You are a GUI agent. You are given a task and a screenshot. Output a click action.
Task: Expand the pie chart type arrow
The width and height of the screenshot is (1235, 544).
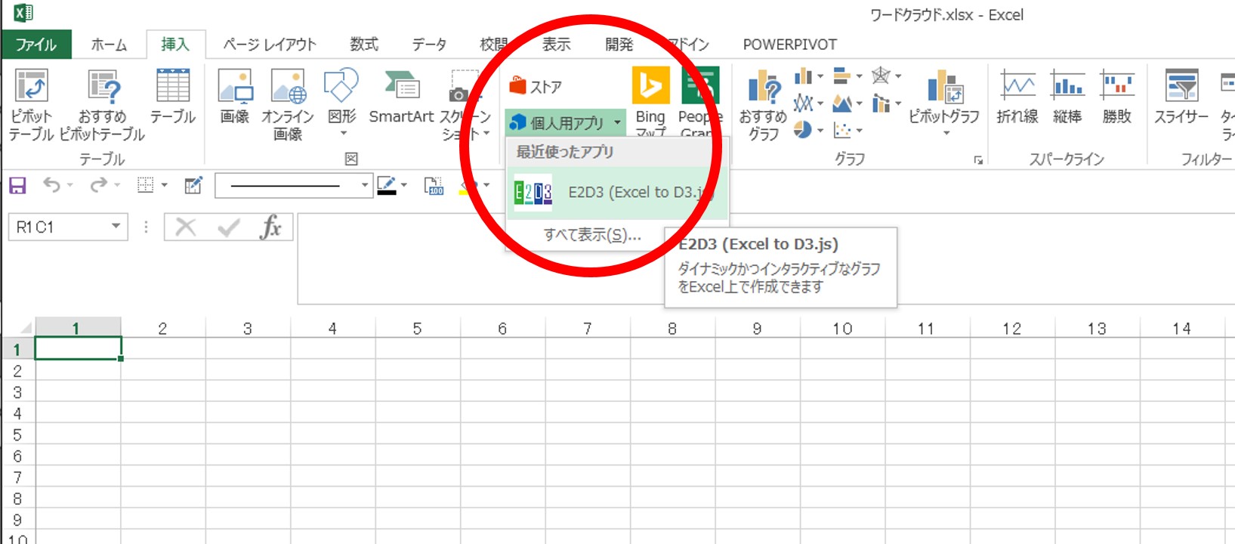820,131
